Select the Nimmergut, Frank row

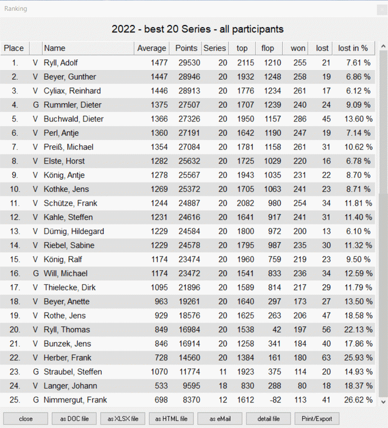[x=187, y=400]
